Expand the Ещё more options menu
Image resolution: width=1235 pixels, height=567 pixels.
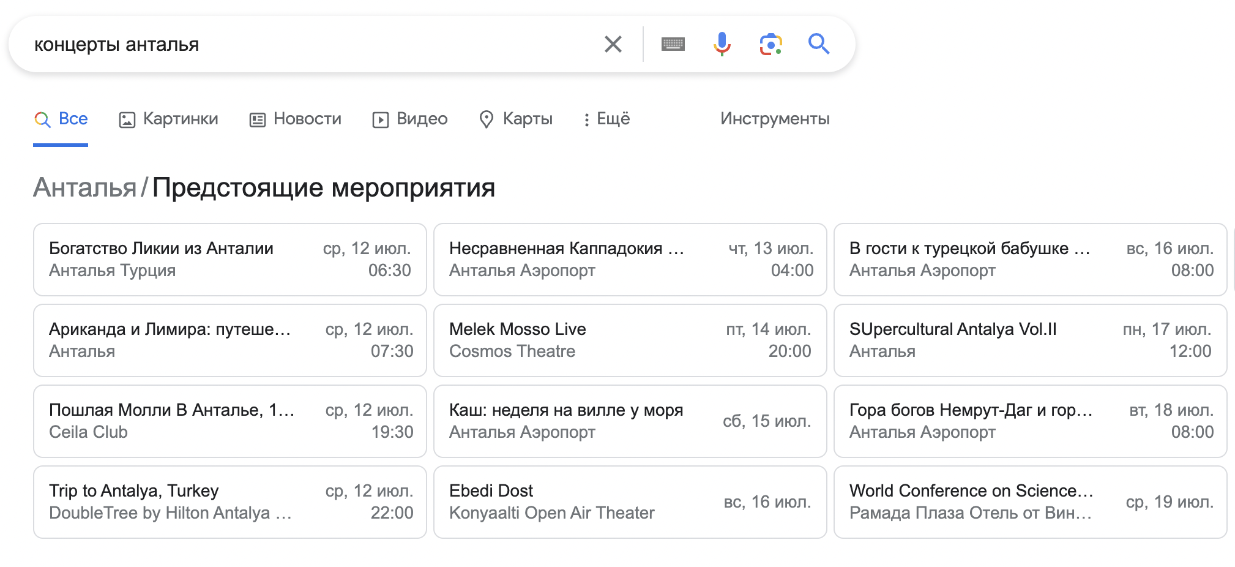[x=606, y=119]
